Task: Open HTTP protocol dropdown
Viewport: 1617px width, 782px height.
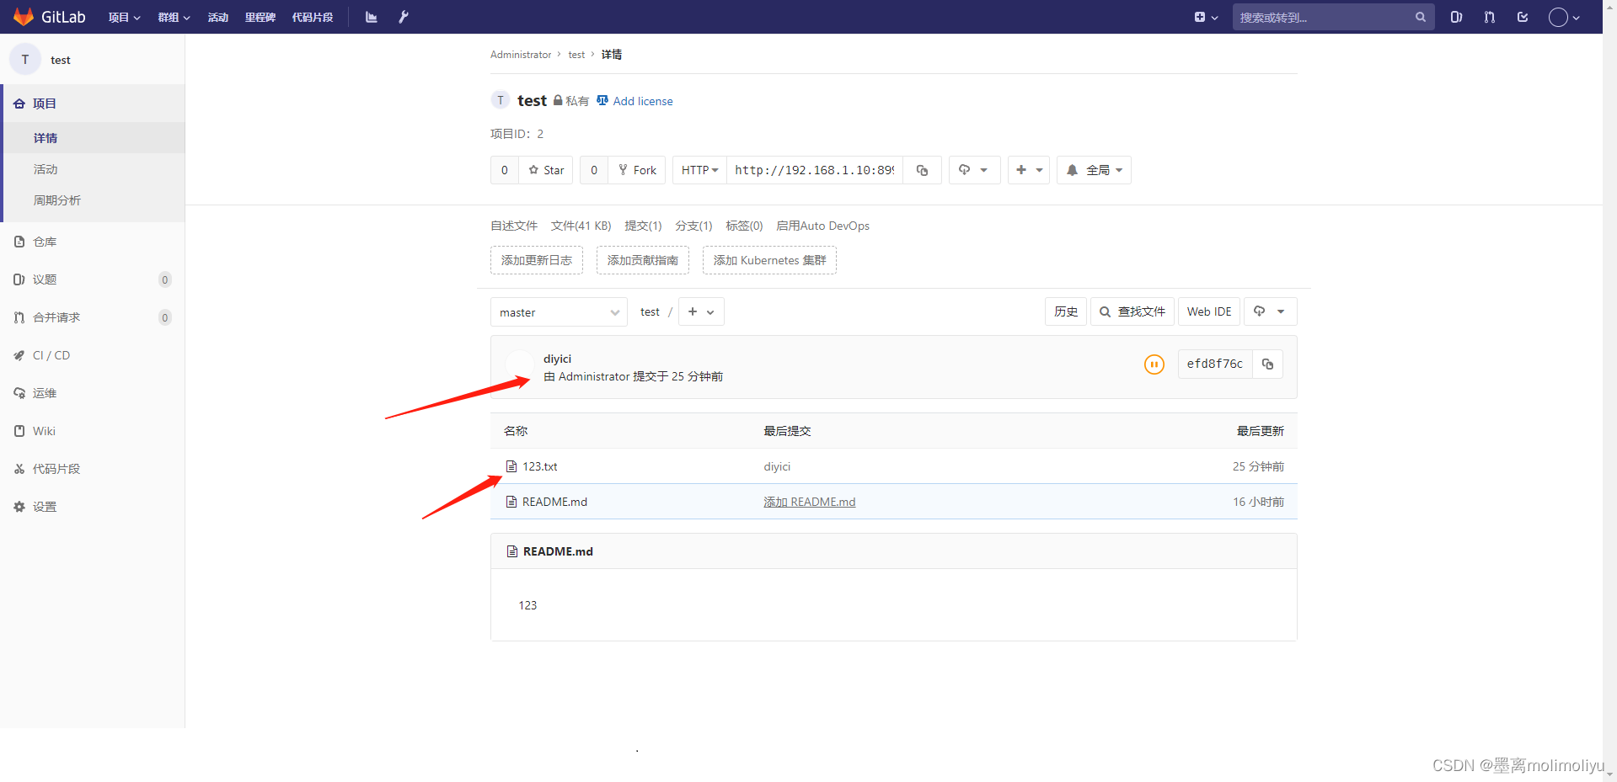Action: [x=699, y=170]
